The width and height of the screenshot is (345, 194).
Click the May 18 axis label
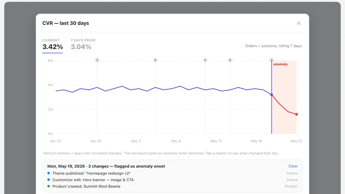click(x=256, y=141)
